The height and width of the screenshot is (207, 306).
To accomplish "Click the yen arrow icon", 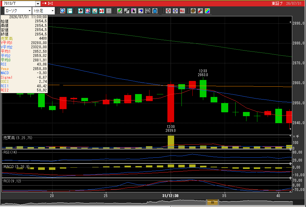I will pyautogui.click(x=102, y=11).
